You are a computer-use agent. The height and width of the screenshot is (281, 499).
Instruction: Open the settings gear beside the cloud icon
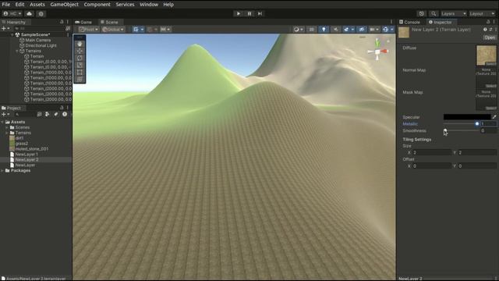coord(41,14)
